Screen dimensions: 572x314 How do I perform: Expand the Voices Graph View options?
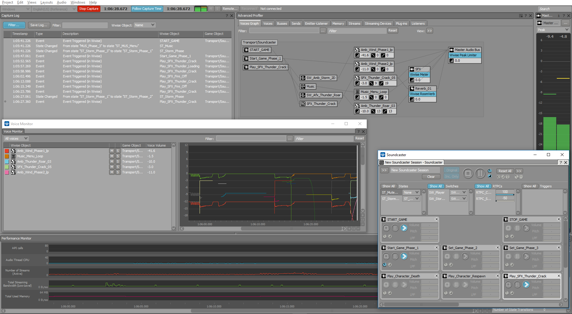pos(429,31)
